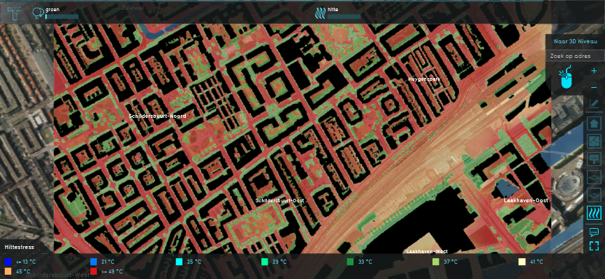Select the Hittestress legend tab
The width and height of the screenshot is (605, 279).
[20, 247]
